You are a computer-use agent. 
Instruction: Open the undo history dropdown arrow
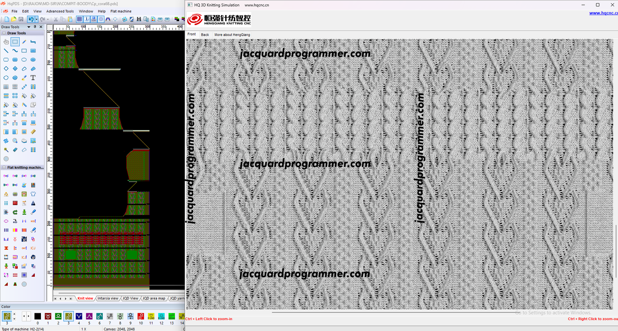[x=37, y=19]
